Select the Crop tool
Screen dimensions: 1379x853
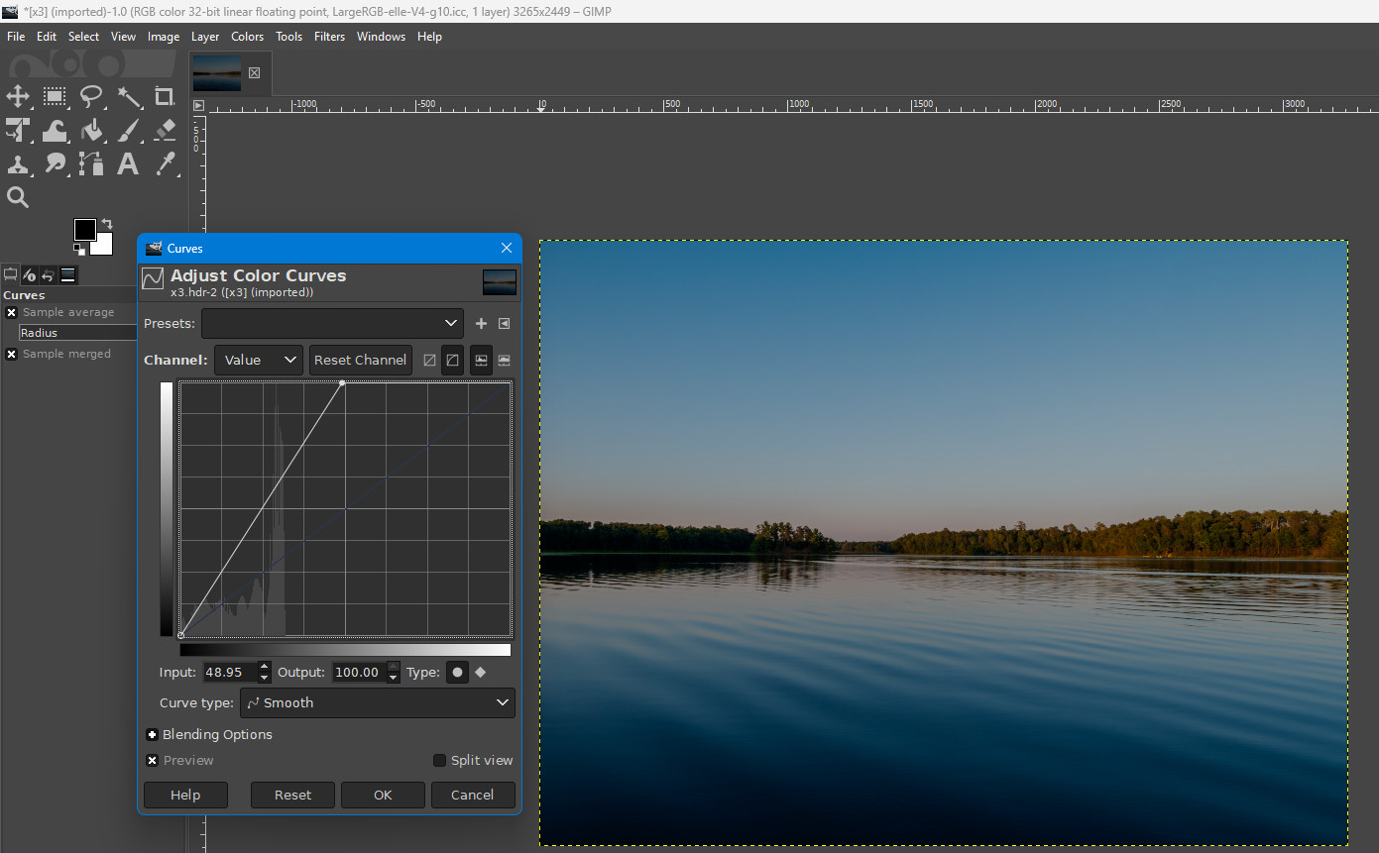tap(164, 96)
